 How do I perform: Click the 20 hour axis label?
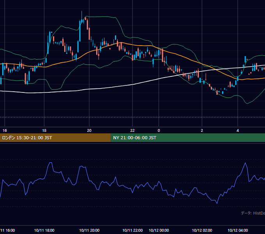(89, 131)
